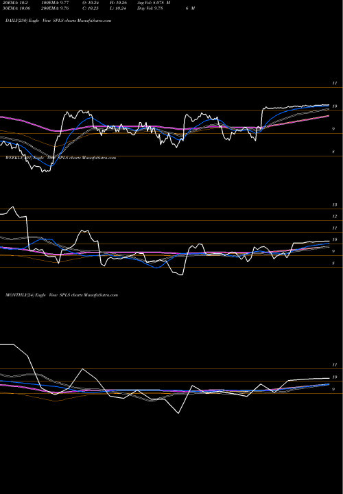Click the DAILY(250) Eagle View chart title

(58, 21)
